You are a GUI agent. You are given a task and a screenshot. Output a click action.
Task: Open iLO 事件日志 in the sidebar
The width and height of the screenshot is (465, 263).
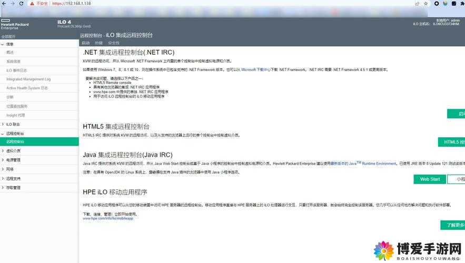17,70
